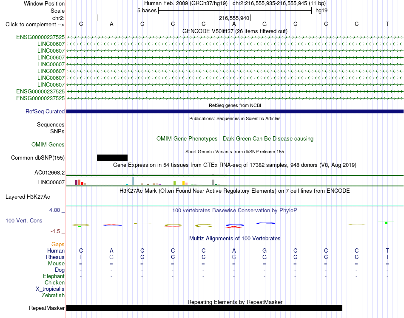Select the Elephant alignment row label

[x=54, y=276]
